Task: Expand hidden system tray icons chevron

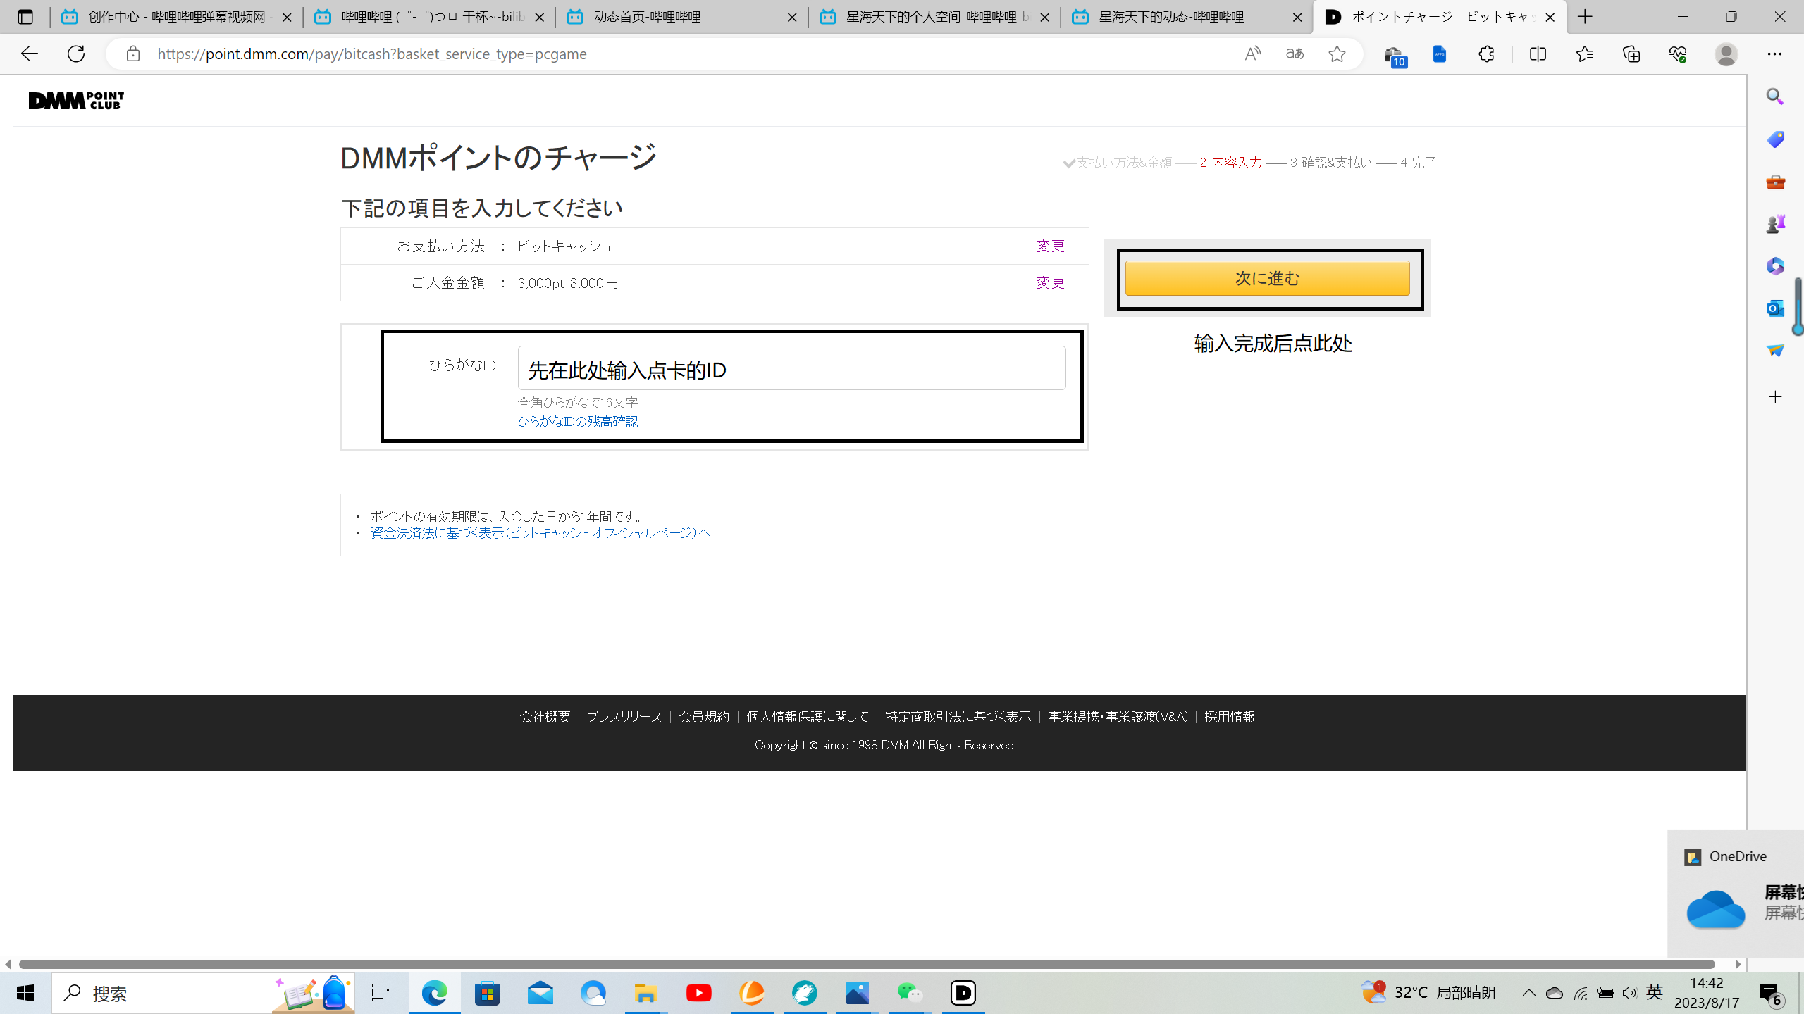Action: 1528,993
